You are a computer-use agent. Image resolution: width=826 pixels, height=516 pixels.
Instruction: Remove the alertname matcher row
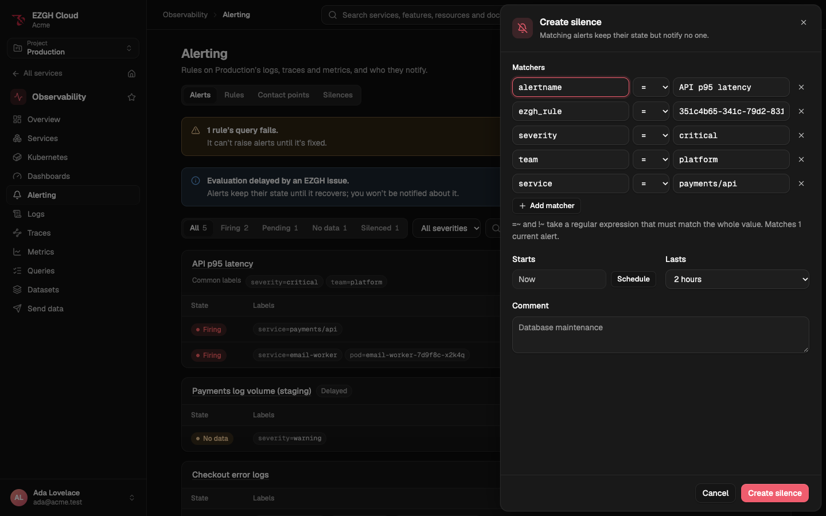click(x=801, y=87)
